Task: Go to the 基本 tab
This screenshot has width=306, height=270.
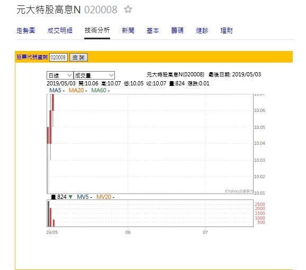Action: click(152, 30)
